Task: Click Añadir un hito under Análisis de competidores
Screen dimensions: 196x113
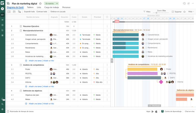Action: pos(49,86)
